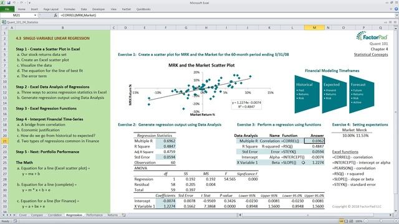Open the View ribbon tab
This screenshot has height=224, width=399.
click(113, 9)
